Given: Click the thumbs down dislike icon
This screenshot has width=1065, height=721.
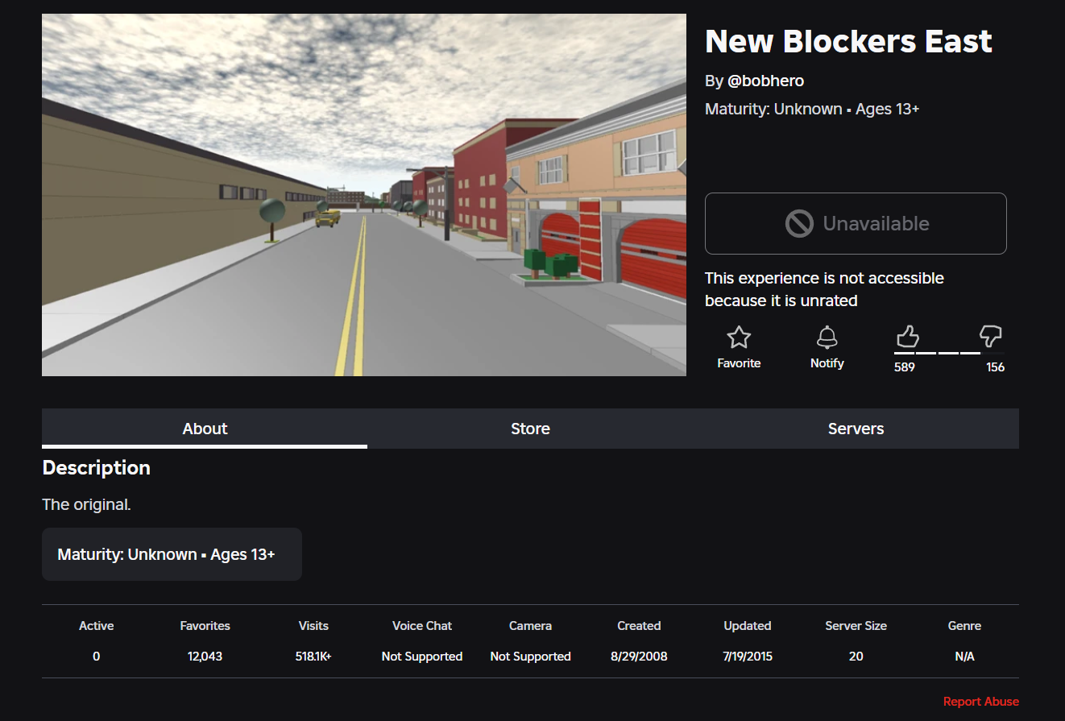Looking at the screenshot, I should [990, 336].
